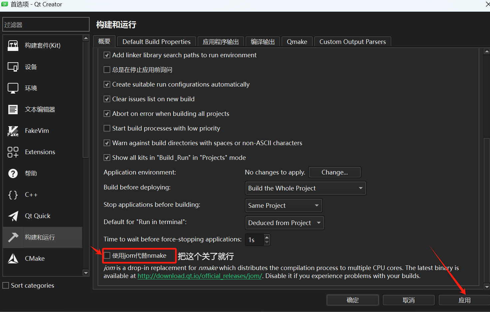Select the 设备 devices icon
Image resolution: width=490 pixels, height=312 pixels.
tap(13, 67)
